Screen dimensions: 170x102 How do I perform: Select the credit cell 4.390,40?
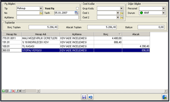point(136,46)
